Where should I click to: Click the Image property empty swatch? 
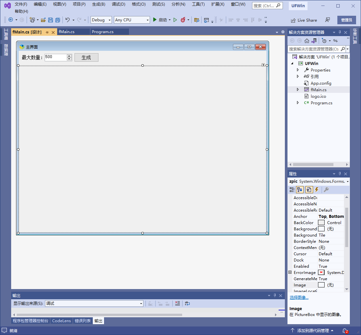pyautogui.click(x=321, y=285)
